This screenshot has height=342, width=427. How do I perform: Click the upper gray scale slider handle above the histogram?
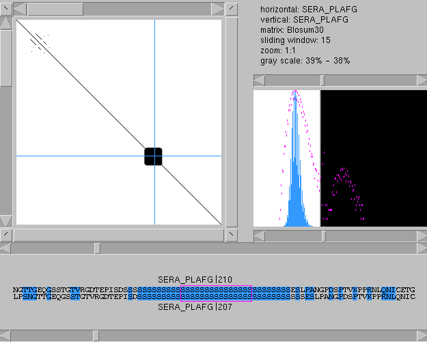click(x=322, y=81)
